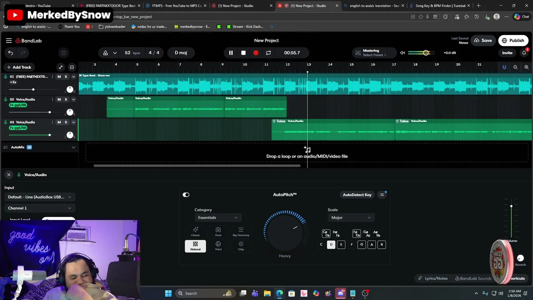Toggle the metronome icon
533x300 pixels.
105,52
